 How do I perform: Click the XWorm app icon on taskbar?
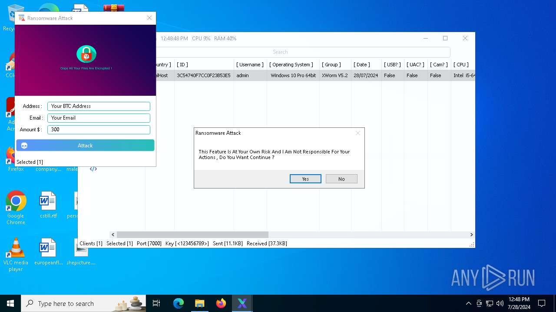242,303
